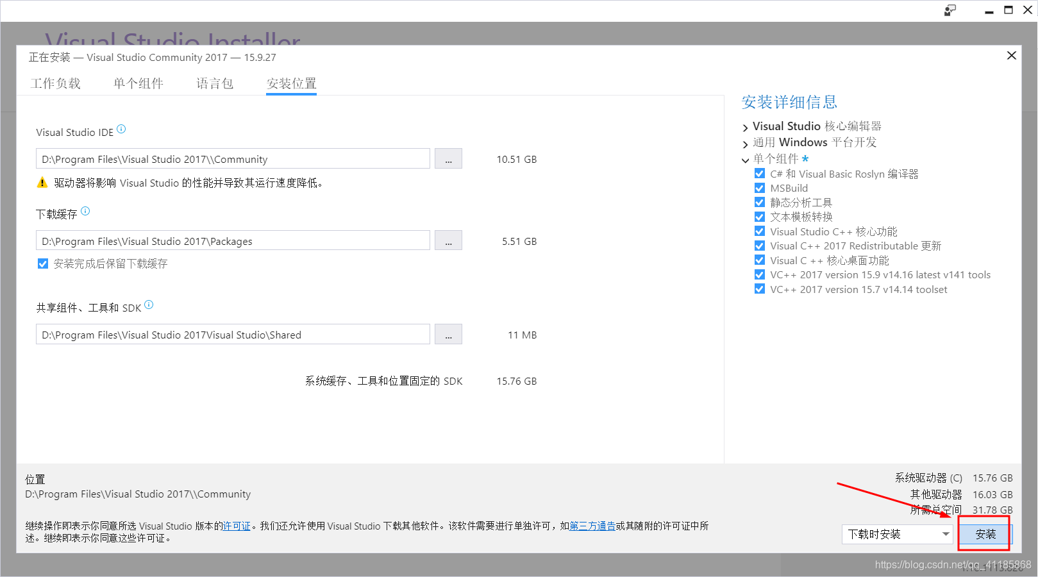Click the 位置 path text at bottom

pyautogui.click(x=138, y=494)
